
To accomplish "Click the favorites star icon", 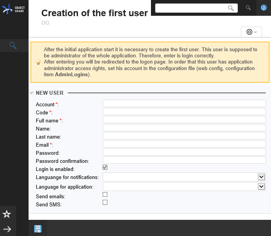I will coord(7,214).
